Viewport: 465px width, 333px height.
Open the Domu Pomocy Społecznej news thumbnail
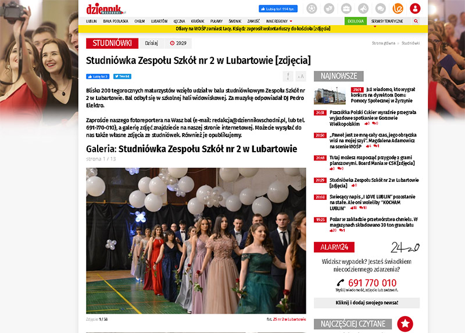click(330, 95)
